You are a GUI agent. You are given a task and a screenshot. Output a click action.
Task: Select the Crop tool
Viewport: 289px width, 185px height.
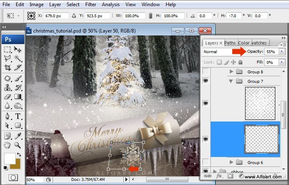[7, 68]
